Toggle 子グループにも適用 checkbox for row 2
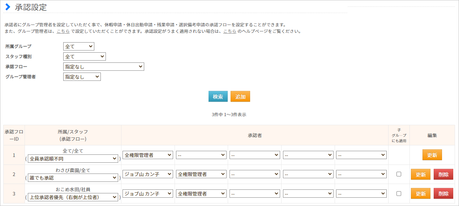The width and height of the screenshot is (459, 206). (x=399, y=174)
